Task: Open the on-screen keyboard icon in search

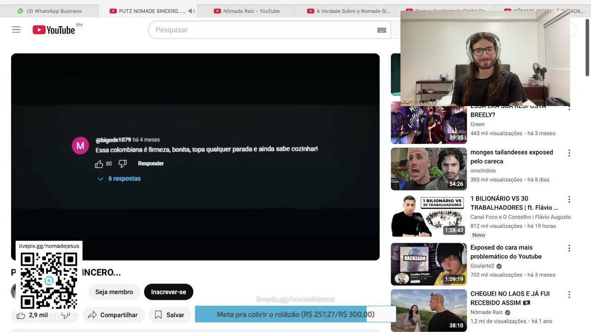Action: click(x=381, y=30)
